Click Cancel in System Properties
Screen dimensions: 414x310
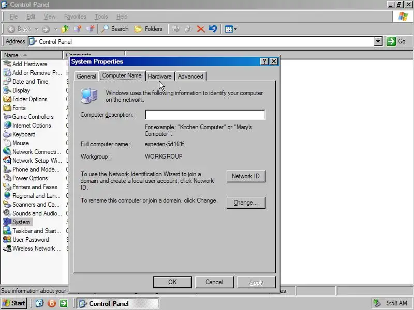click(x=214, y=282)
